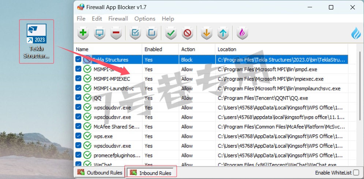Uncheck the MSMPI-LaunchSvc rule checkbox
The height and width of the screenshot is (179, 364).
pos(78,88)
